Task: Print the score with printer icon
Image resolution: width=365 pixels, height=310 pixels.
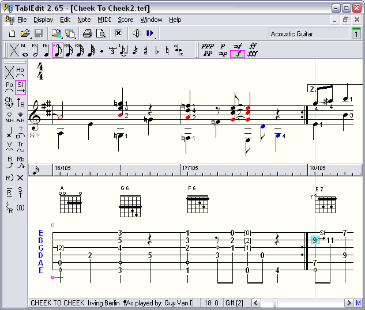Action: pos(88,34)
